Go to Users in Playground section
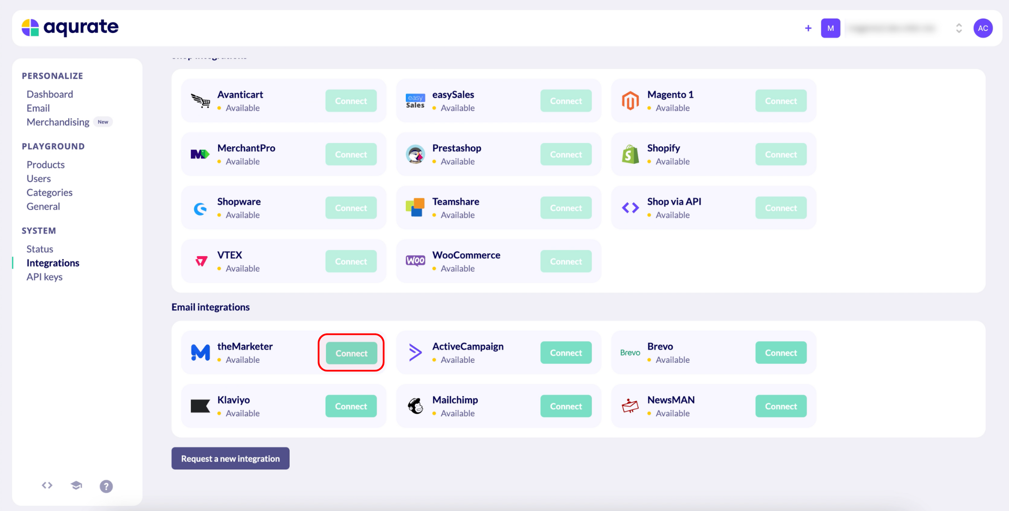This screenshot has height=511, width=1009. tap(39, 178)
